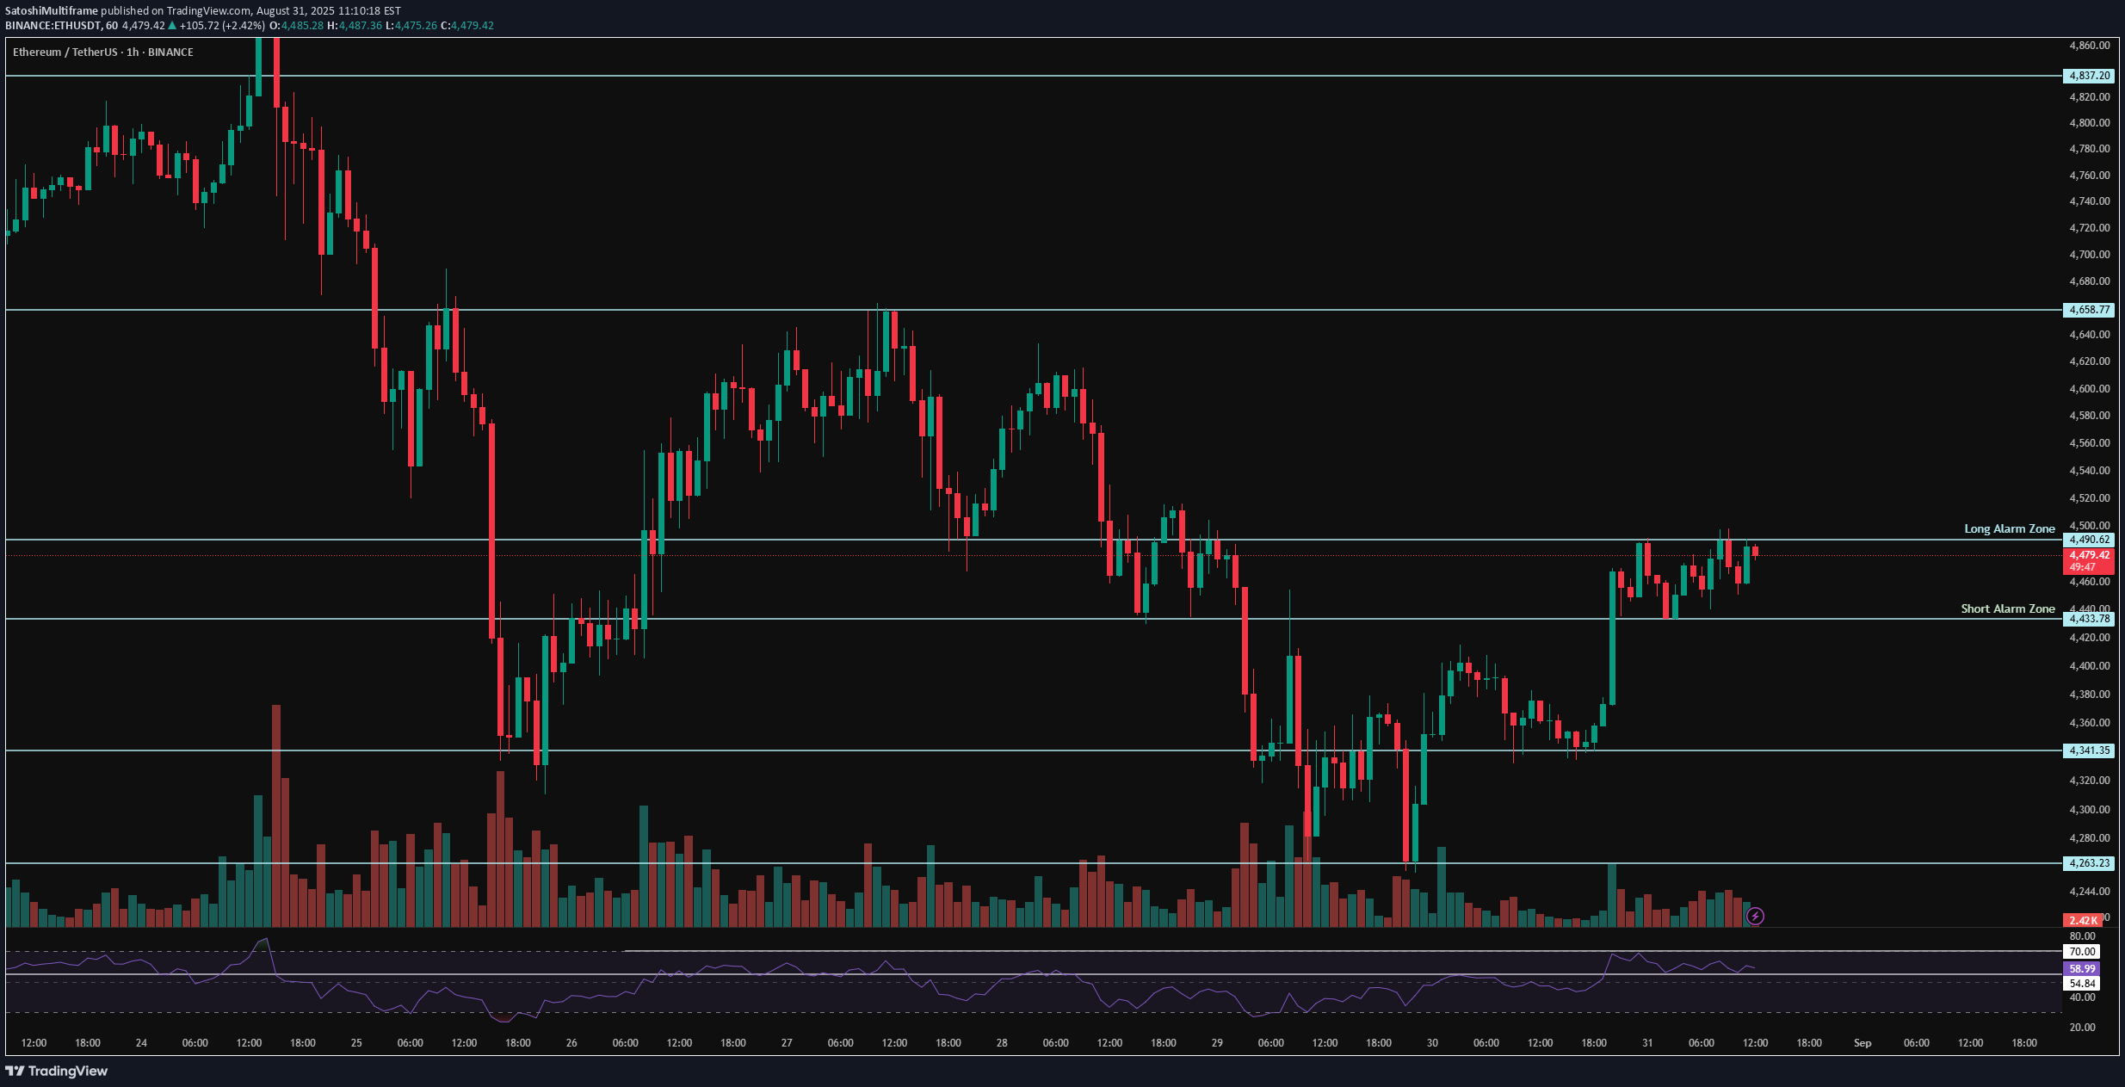Select the Long Alarm Zone label
The image size is (2125, 1087).
(2010, 528)
